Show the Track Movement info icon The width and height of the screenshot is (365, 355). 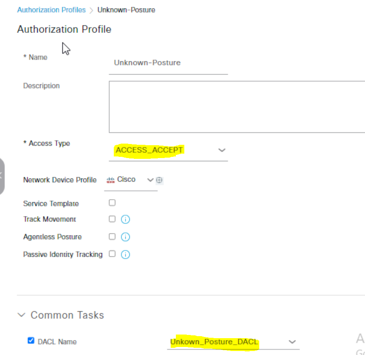(x=125, y=219)
